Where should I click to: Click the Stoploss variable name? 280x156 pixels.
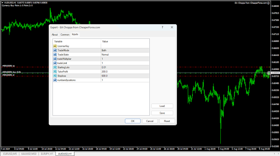[x=62, y=76]
